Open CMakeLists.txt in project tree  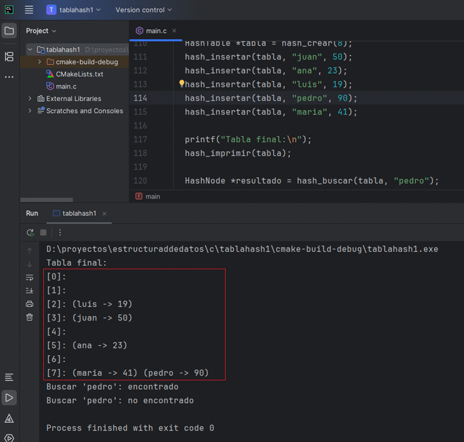pyautogui.click(x=79, y=74)
